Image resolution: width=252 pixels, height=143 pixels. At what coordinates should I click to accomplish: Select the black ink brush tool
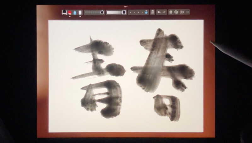(64, 12)
